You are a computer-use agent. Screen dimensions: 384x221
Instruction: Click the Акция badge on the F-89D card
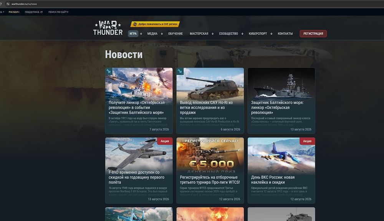(x=165, y=141)
